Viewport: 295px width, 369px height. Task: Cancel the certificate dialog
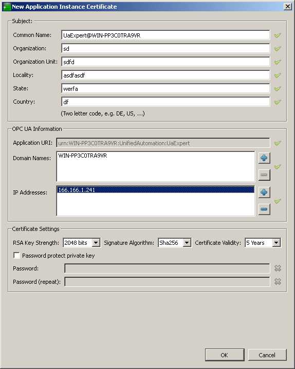click(267, 355)
